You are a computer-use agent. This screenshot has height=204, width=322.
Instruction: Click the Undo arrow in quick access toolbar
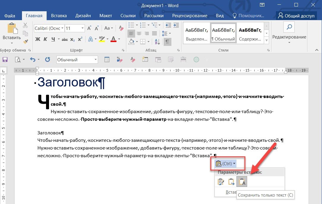point(33,60)
